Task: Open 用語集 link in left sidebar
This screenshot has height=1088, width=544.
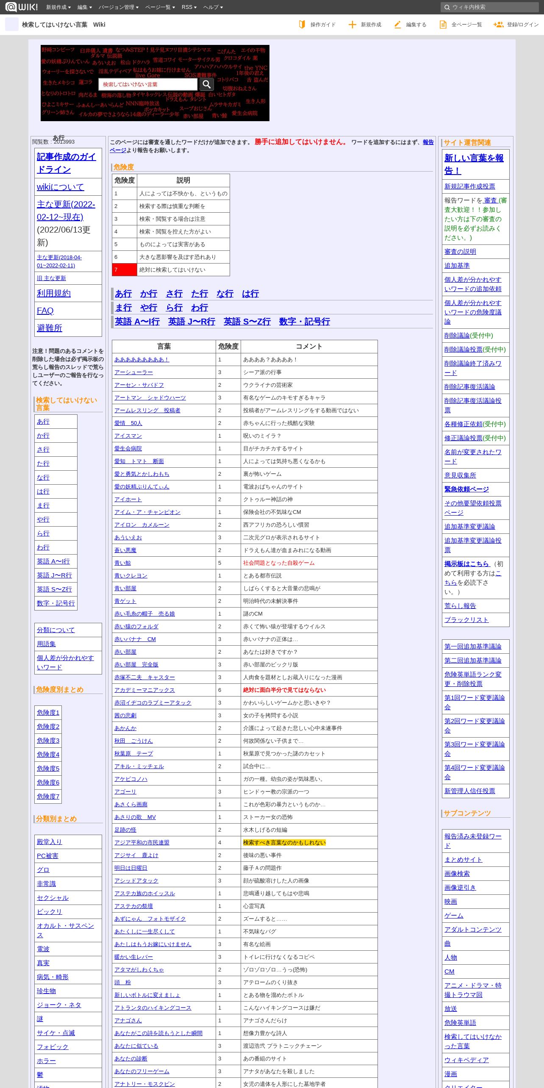Action: coord(46,644)
